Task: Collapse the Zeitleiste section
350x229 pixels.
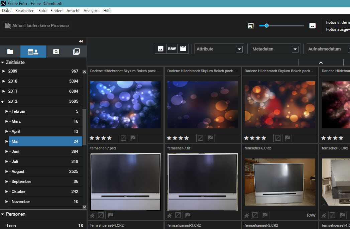Action: click(2, 63)
